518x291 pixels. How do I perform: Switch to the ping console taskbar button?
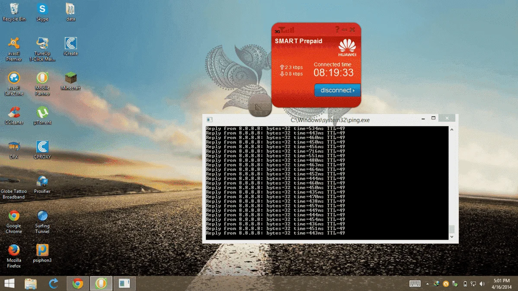125,283
